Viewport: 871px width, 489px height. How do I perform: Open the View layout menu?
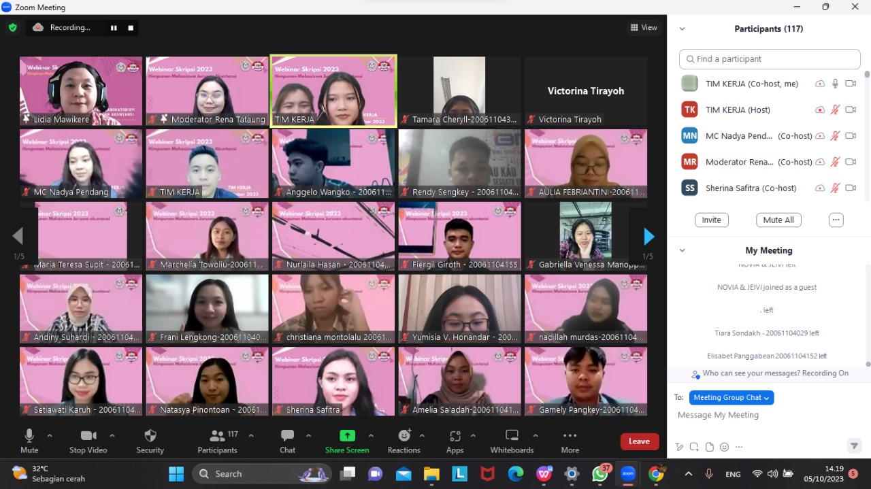pyautogui.click(x=644, y=28)
